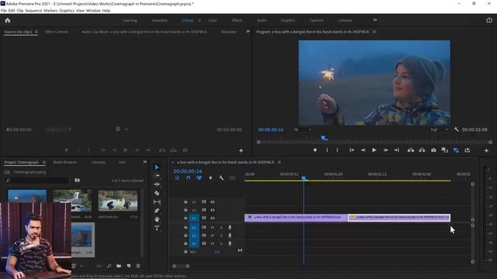Add marker in the Timeline panel

coord(210,178)
